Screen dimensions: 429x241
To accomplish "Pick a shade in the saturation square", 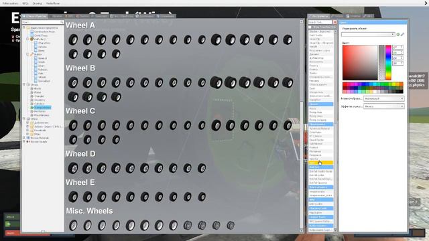I will pos(360,62).
